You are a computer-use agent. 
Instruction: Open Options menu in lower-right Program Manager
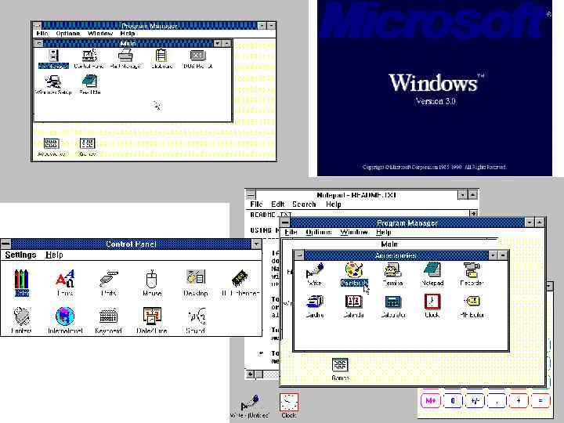tap(318, 232)
